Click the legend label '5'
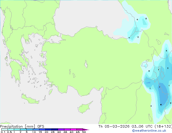The image size is (172, 133). 27,132
